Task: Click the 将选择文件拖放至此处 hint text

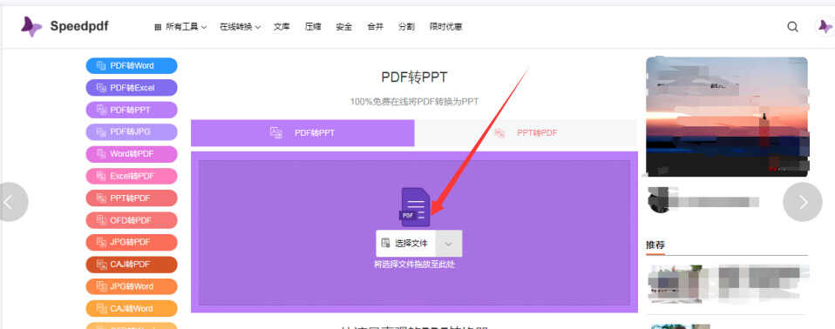Action: (x=415, y=264)
